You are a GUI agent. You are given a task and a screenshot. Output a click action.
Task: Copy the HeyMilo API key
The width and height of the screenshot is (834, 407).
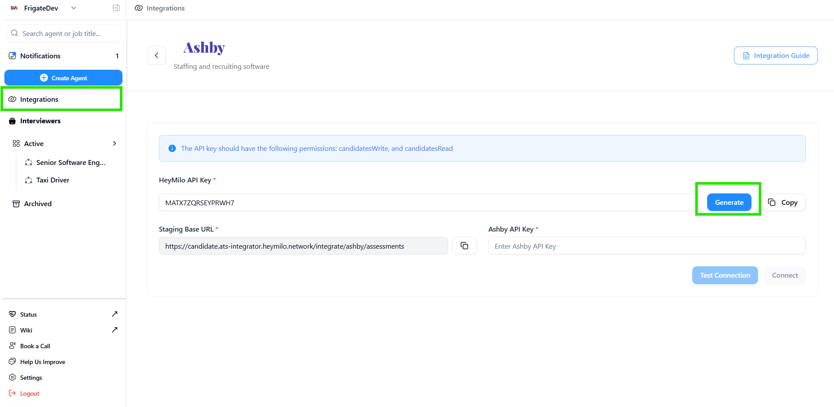click(x=783, y=202)
